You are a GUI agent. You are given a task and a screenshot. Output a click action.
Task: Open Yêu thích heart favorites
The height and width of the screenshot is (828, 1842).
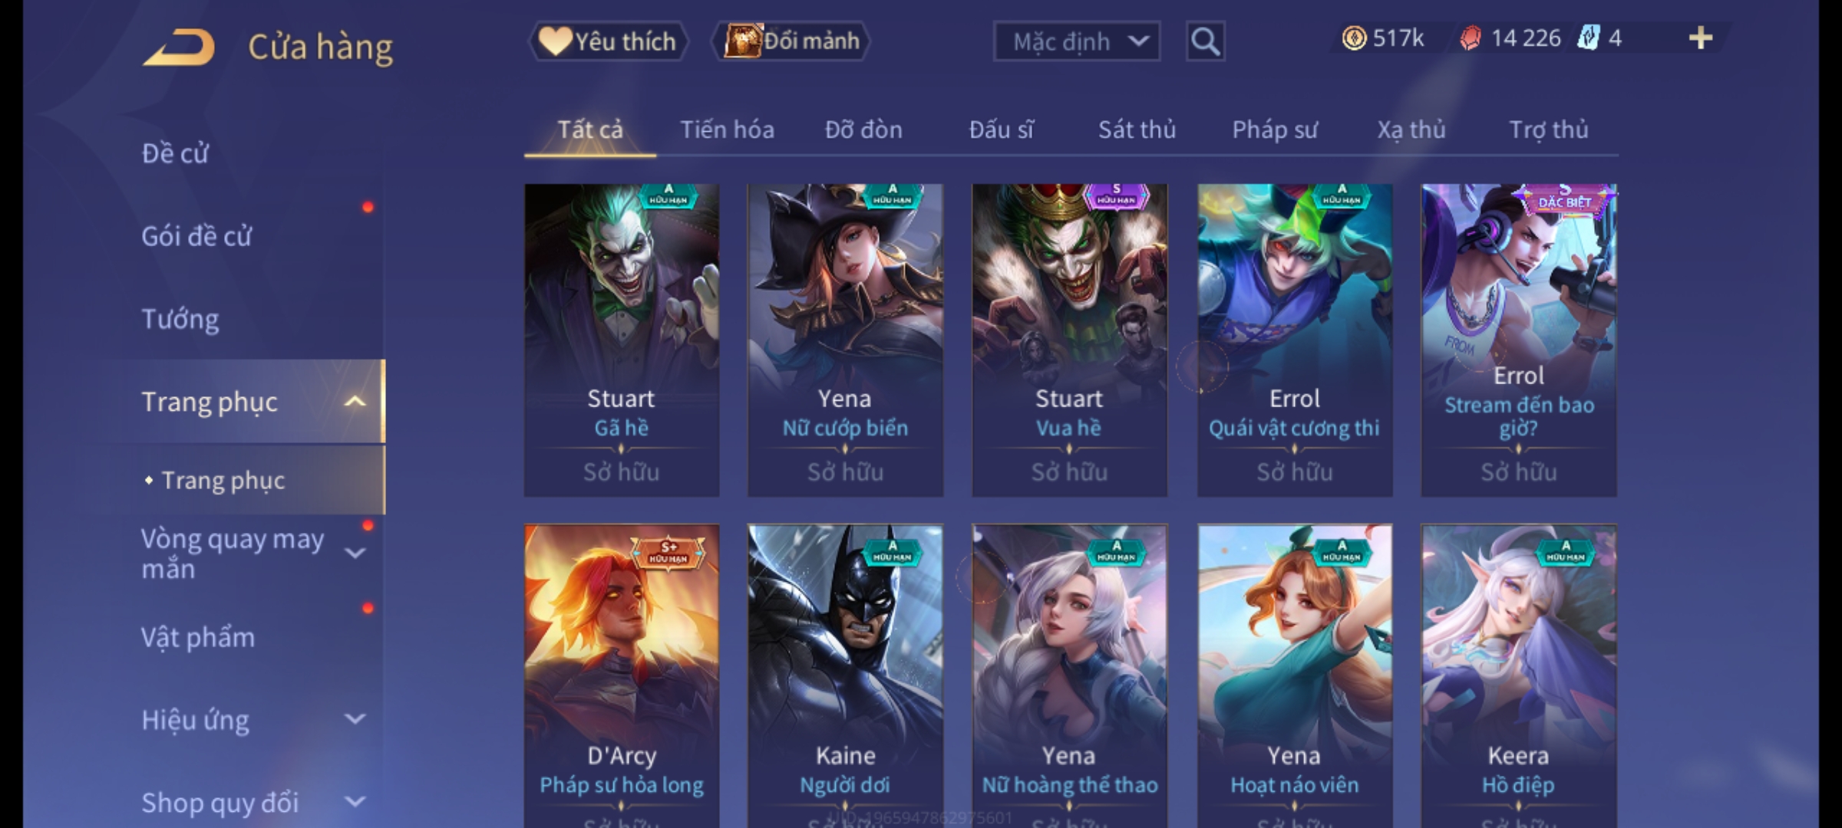[608, 41]
